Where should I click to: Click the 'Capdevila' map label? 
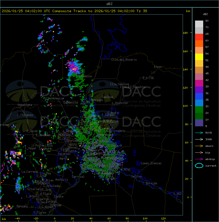pos(71,102)
